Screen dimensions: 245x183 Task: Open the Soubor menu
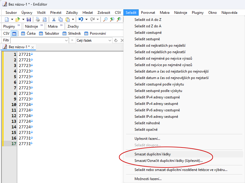click(11, 13)
